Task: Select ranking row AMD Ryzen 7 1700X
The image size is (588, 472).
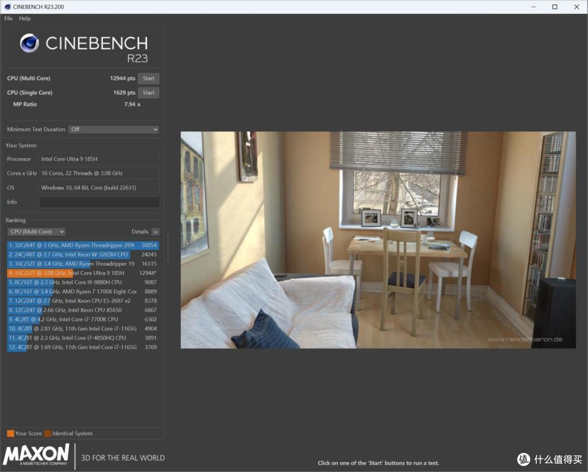Action: pyautogui.click(x=83, y=292)
